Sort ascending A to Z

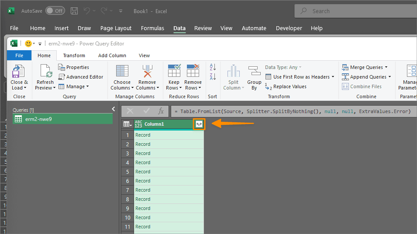point(213,67)
